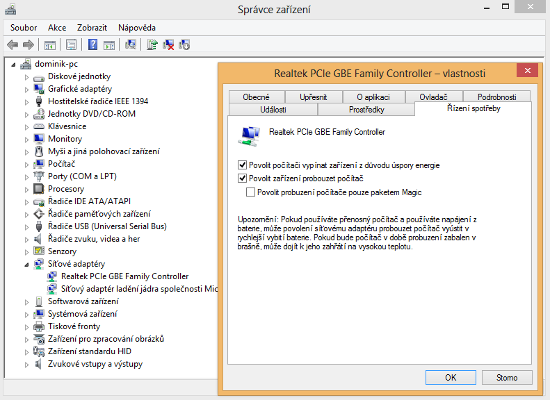This screenshot has width=550, height=400.
Task: Expand the Řadiče IDE ATA/ATAPI node
Action: point(26,202)
